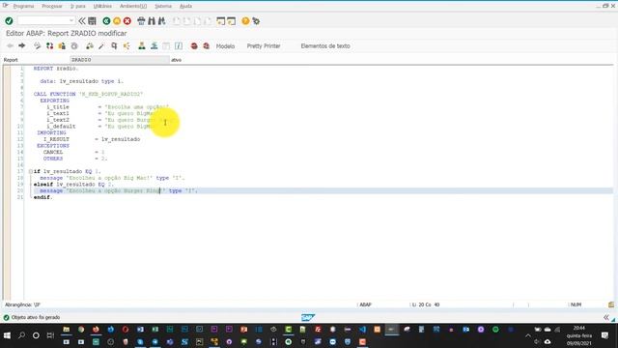Show the Navigation Window icon
The height and width of the screenshot is (348, 618).
[x=154, y=45]
